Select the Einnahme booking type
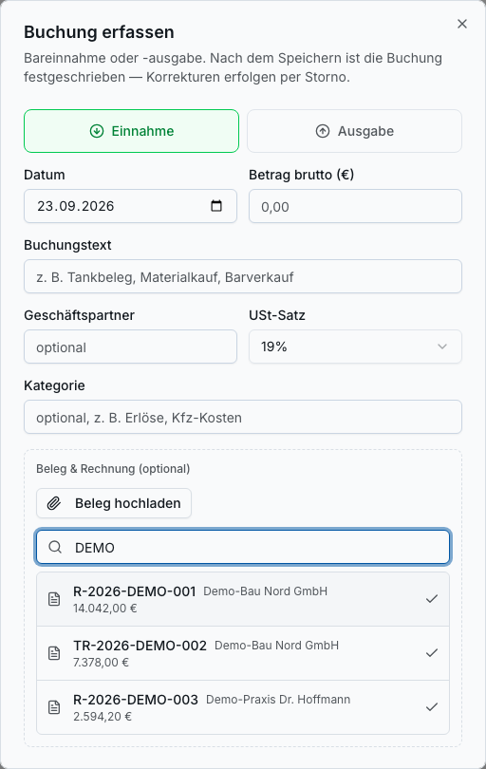This screenshot has height=769, width=486. tap(131, 131)
